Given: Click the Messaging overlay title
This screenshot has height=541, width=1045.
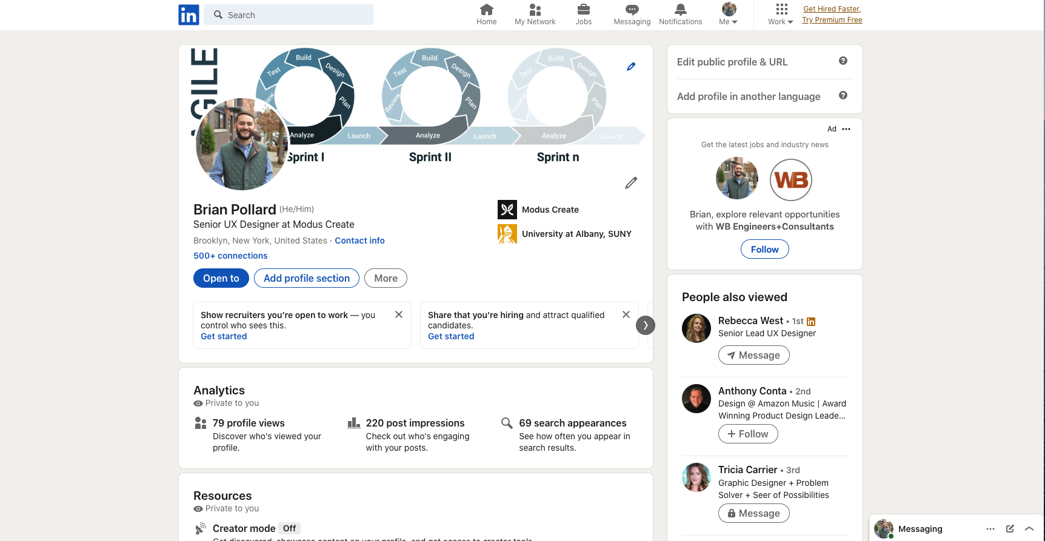Looking at the screenshot, I should point(920,529).
